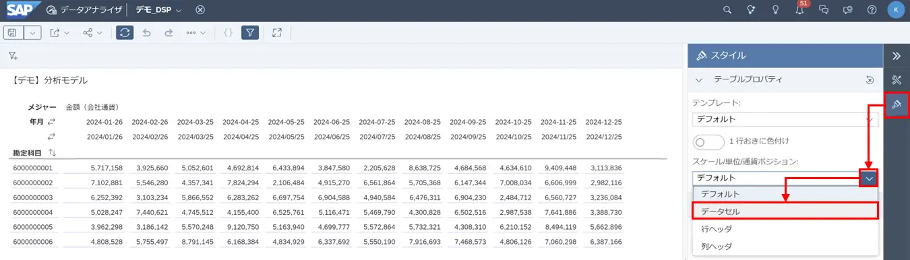Select account row 6000000001
This screenshot has height=260, width=910.
pyautogui.click(x=32, y=168)
